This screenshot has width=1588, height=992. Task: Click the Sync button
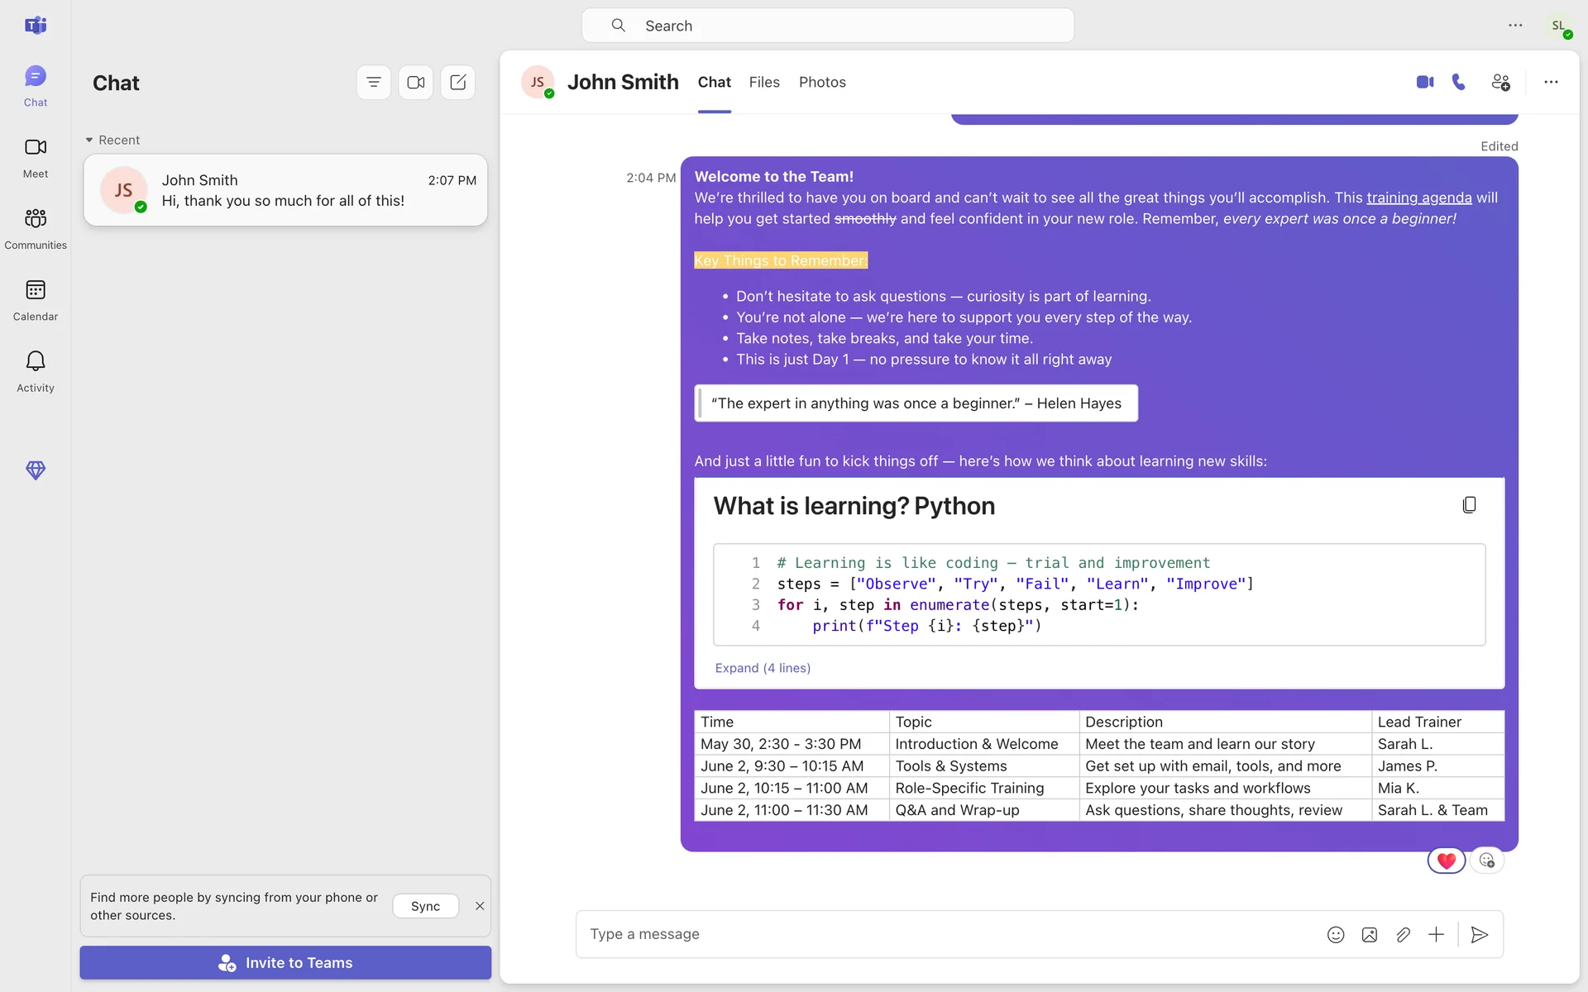click(425, 906)
